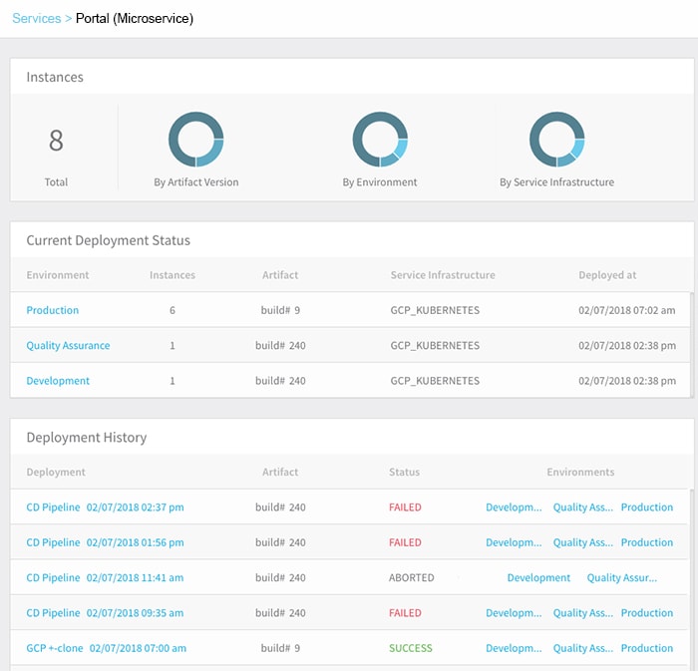This screenshot has width=698, height=671.
Task: Click Quality Assur... link in the ABORTED row
Action: point(622,577)
